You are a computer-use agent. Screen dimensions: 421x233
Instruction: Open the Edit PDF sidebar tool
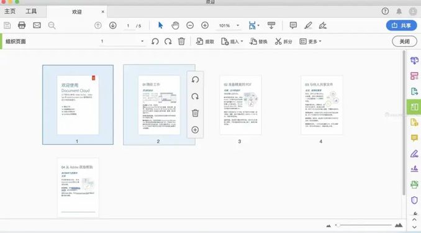[414, 76]
